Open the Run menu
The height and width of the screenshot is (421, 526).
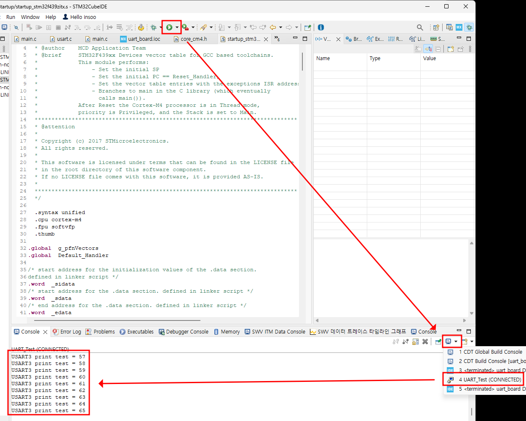(11, 17)
